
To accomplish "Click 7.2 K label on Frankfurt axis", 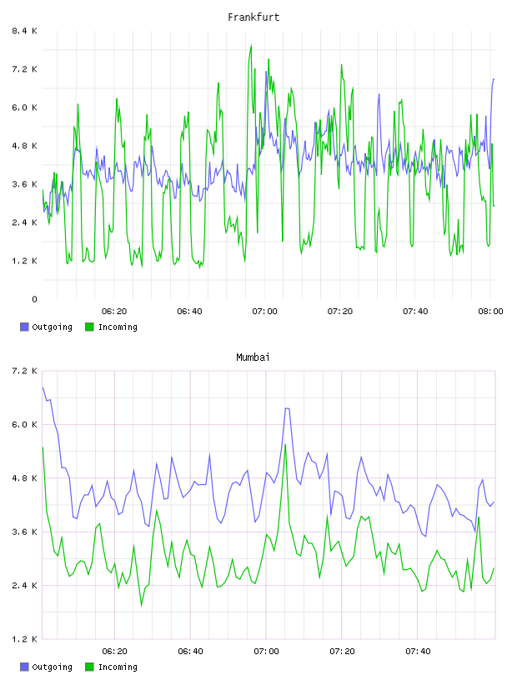I will pyautogui.click(x=25, y=69).
